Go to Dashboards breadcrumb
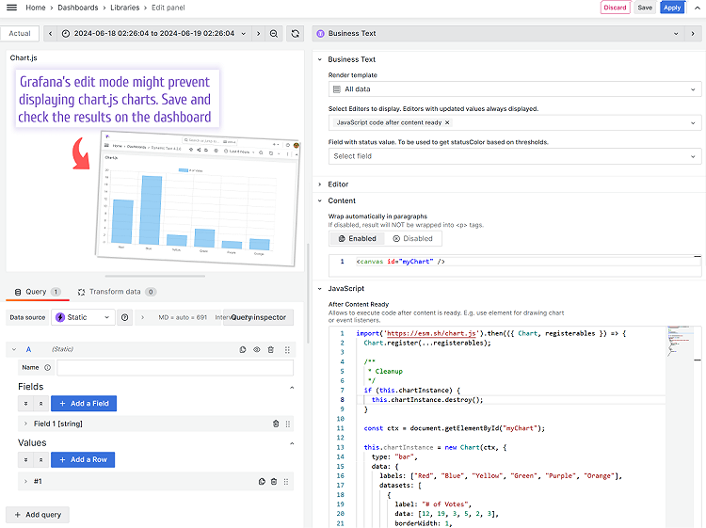706x528 pixels. [x=78, y=8]
